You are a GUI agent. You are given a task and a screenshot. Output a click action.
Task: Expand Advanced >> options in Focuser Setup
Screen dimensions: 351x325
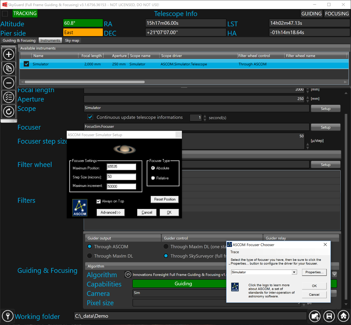point(111,212)
